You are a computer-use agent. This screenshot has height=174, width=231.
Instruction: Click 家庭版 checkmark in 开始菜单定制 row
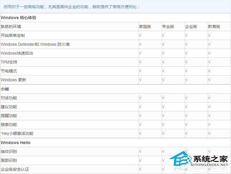pyautogui.click(x=140, y=35)
